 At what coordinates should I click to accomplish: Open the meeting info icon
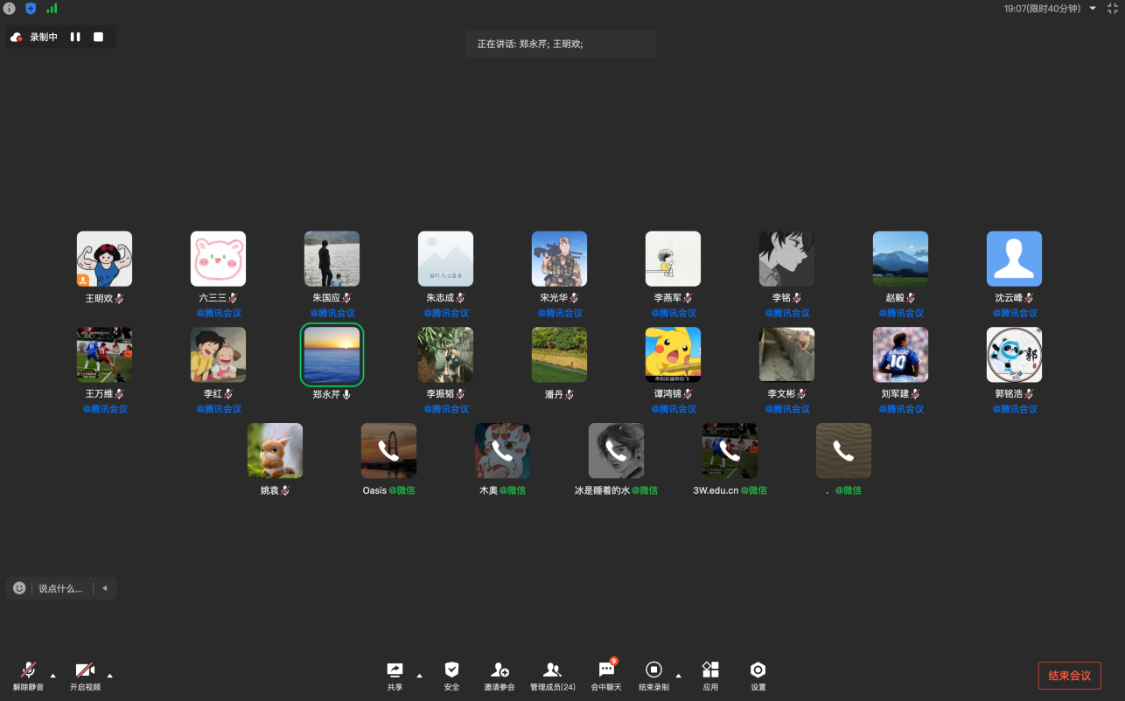(10, 8)
